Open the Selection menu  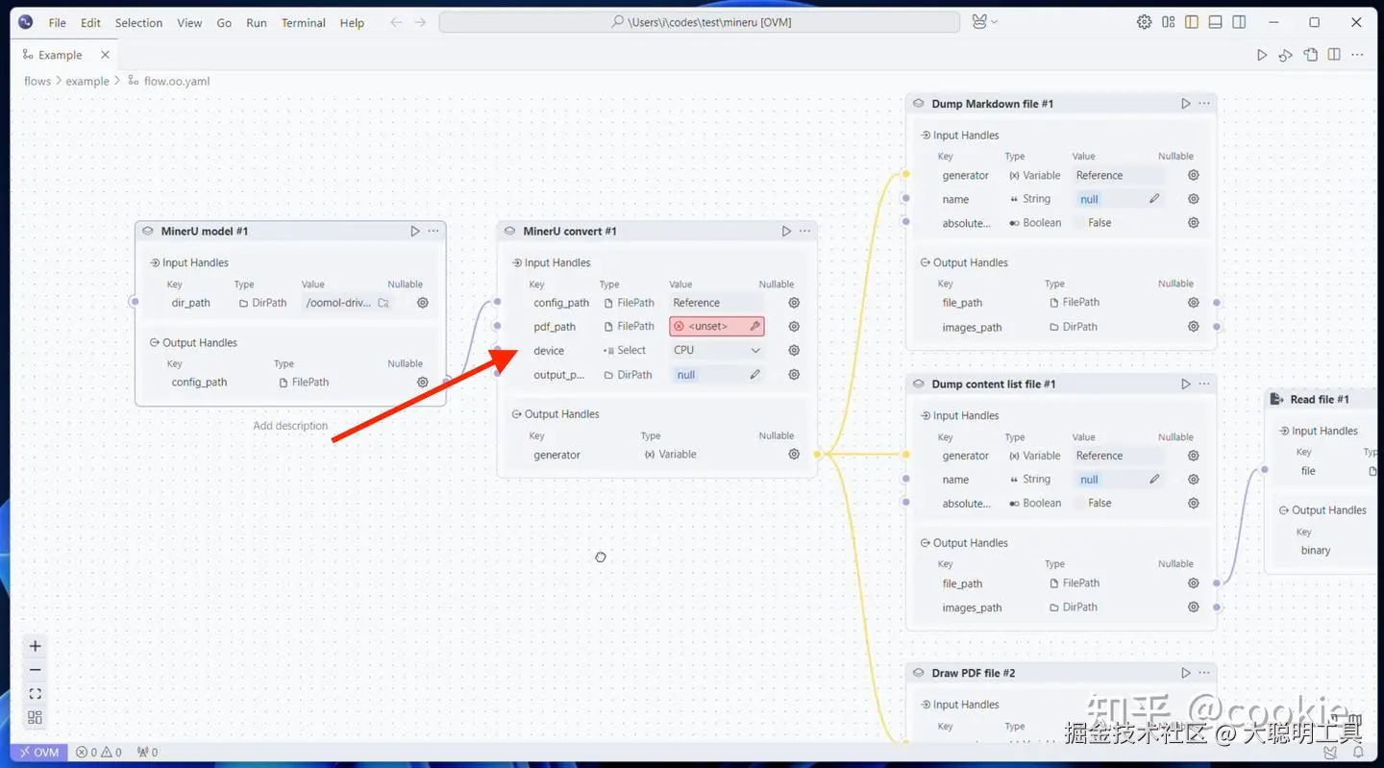138,22
